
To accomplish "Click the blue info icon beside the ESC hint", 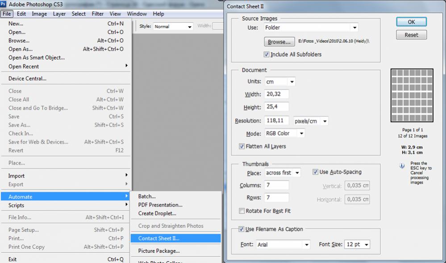I will point(402,166).
